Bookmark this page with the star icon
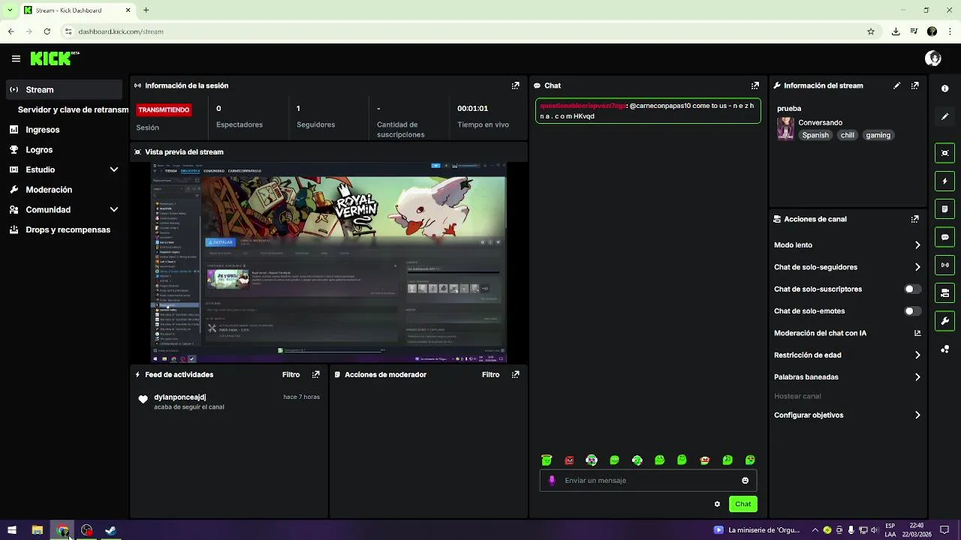This screenshot has height=540, width=961. pos(871,31)
